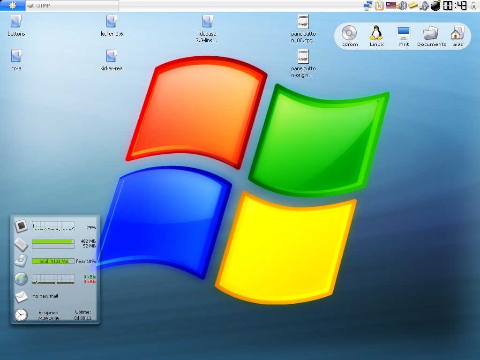Click the 482 MB memory value
The width and height of the screenshot is (480, 360).
click(x=88, y=241)
